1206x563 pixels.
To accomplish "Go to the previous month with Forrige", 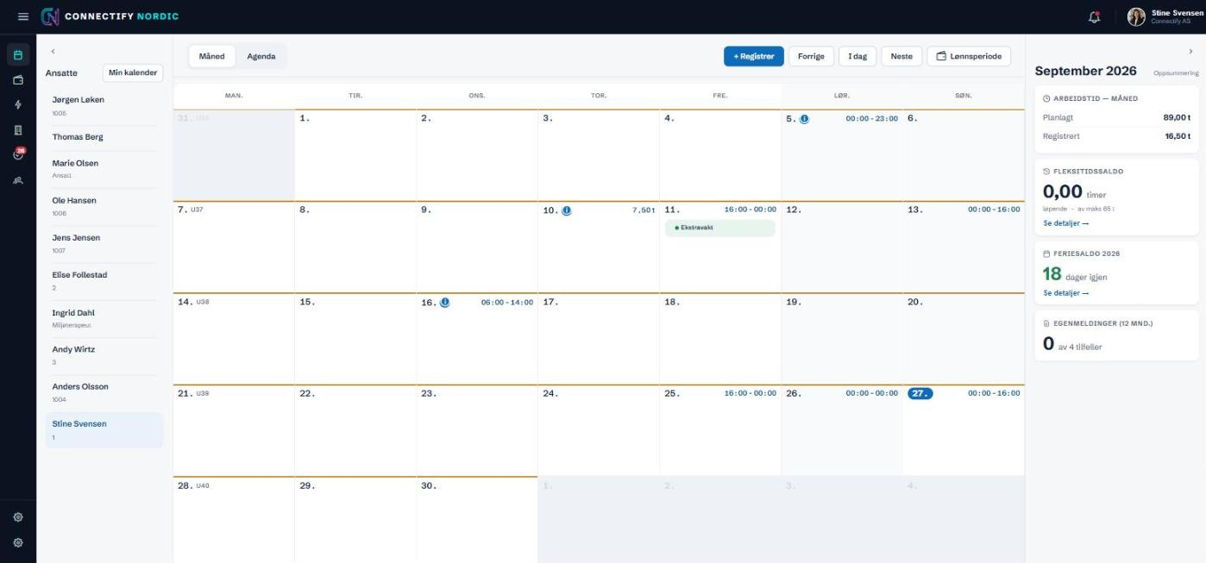I will (811, 56).
